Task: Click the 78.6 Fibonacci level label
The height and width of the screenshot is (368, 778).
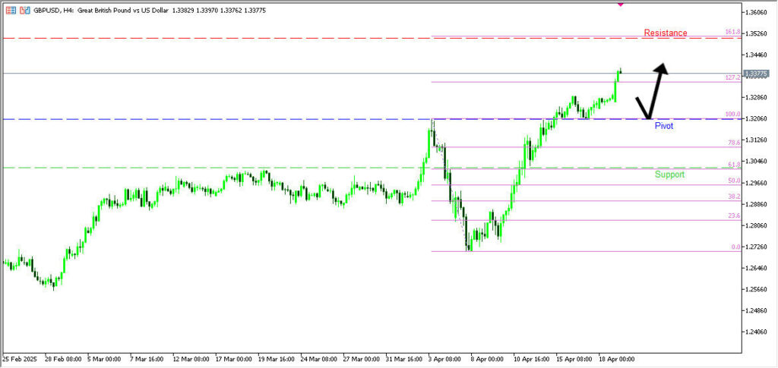Action: [733, 143]
